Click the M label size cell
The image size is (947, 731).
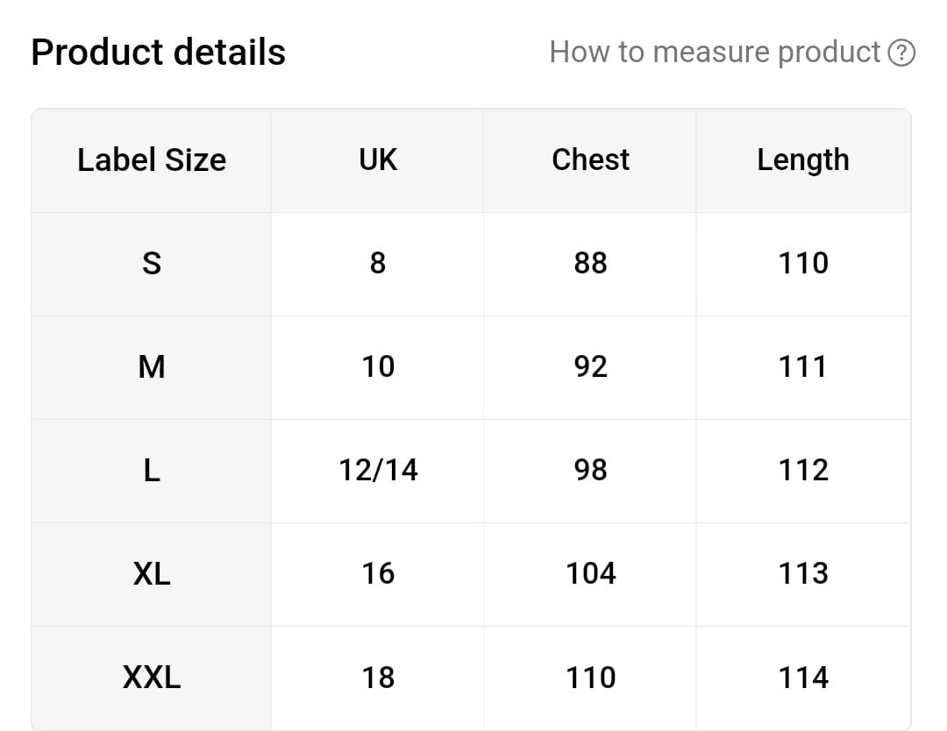point(152,366)
